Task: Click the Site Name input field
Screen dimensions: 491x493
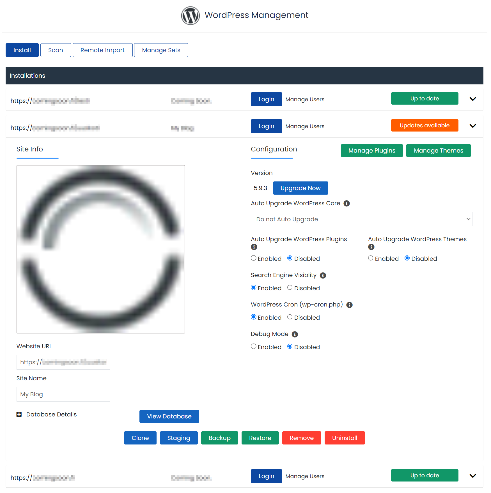Action: coord(63,394)
